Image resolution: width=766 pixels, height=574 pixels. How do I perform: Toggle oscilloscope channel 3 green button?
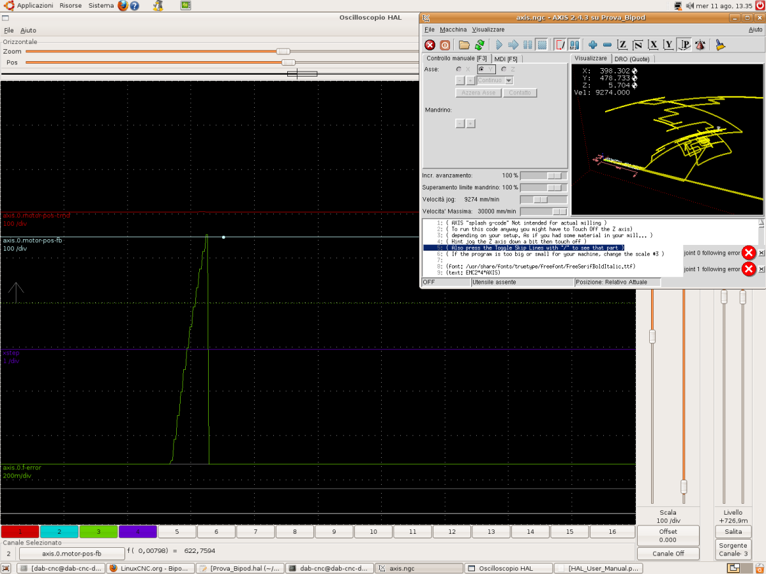tap(98, 531)
